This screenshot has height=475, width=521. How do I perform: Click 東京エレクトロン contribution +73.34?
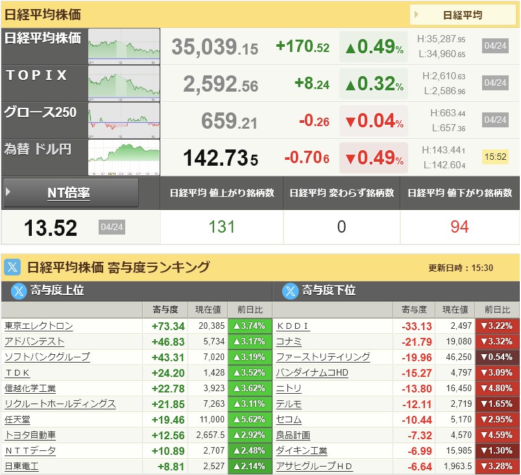[x=168, y=326]
